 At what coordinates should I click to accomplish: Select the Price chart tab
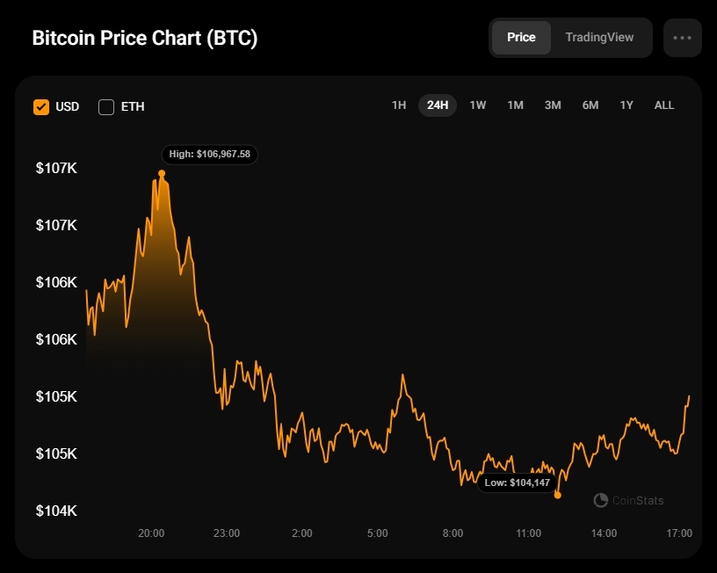521,38
